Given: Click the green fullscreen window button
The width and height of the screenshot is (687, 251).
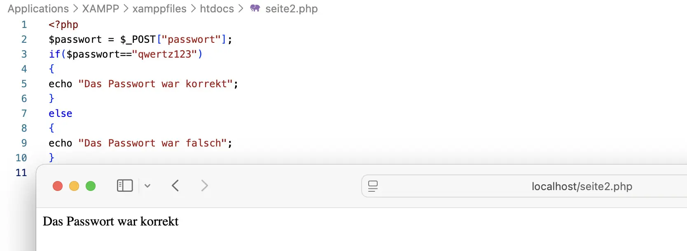Looking at the screenshot, I should point(91,186).
